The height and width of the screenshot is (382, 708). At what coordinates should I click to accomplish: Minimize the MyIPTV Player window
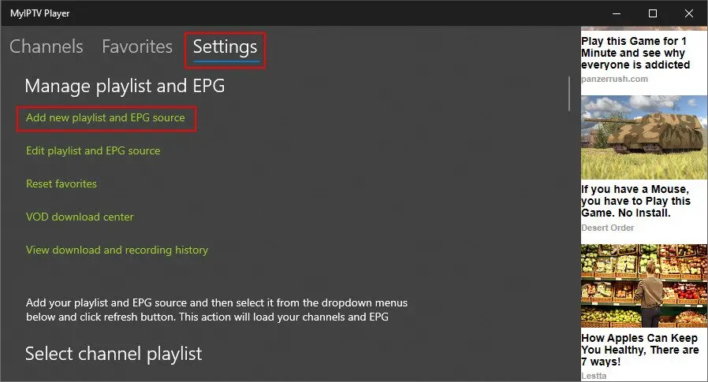pos(616,13)
